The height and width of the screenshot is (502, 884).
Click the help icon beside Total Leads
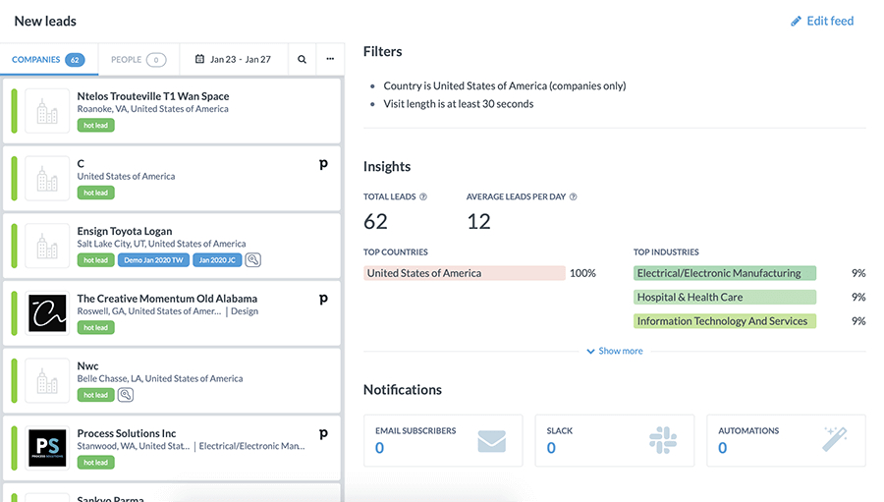423,196
